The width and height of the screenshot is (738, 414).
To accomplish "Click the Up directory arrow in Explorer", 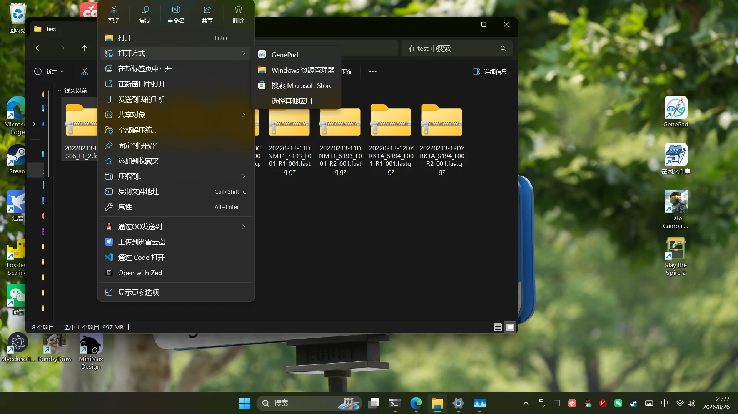I will pos(85,48).
